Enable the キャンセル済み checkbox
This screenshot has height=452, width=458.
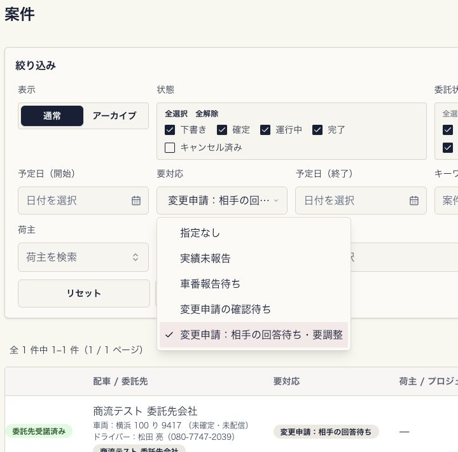pyautogui.click(x=170, y=148)
